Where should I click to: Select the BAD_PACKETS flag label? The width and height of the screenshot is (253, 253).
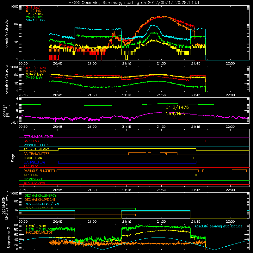(x=34, y=183)
